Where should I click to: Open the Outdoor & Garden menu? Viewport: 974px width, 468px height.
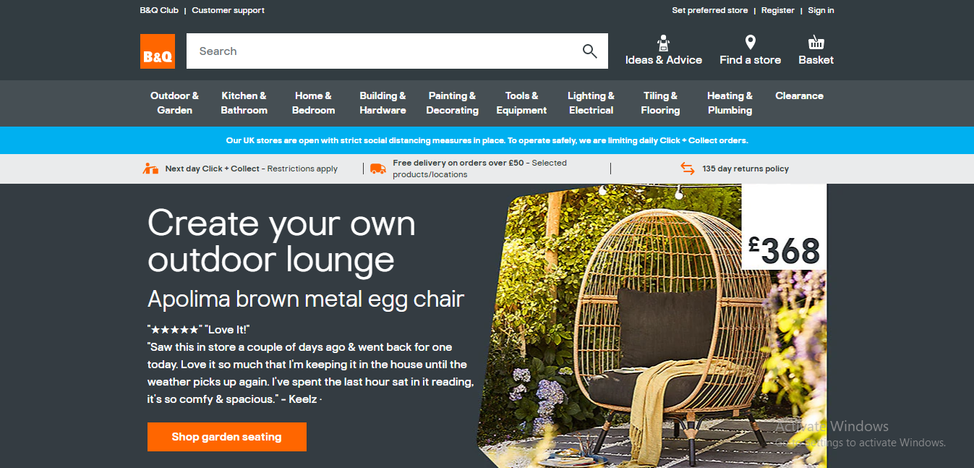(174, 103)
